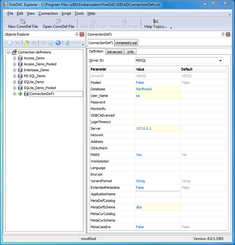Click the database icon beside SQLite_Demo
Image resolution: width=235 pixels, height=245 pixels.
point(20,82)
